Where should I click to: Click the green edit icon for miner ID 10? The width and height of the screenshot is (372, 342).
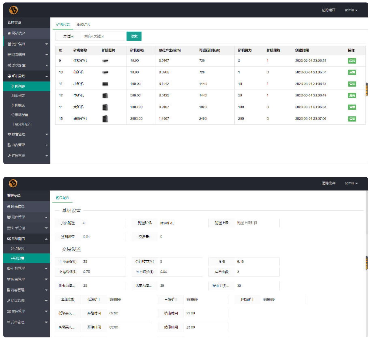(352, 72)
